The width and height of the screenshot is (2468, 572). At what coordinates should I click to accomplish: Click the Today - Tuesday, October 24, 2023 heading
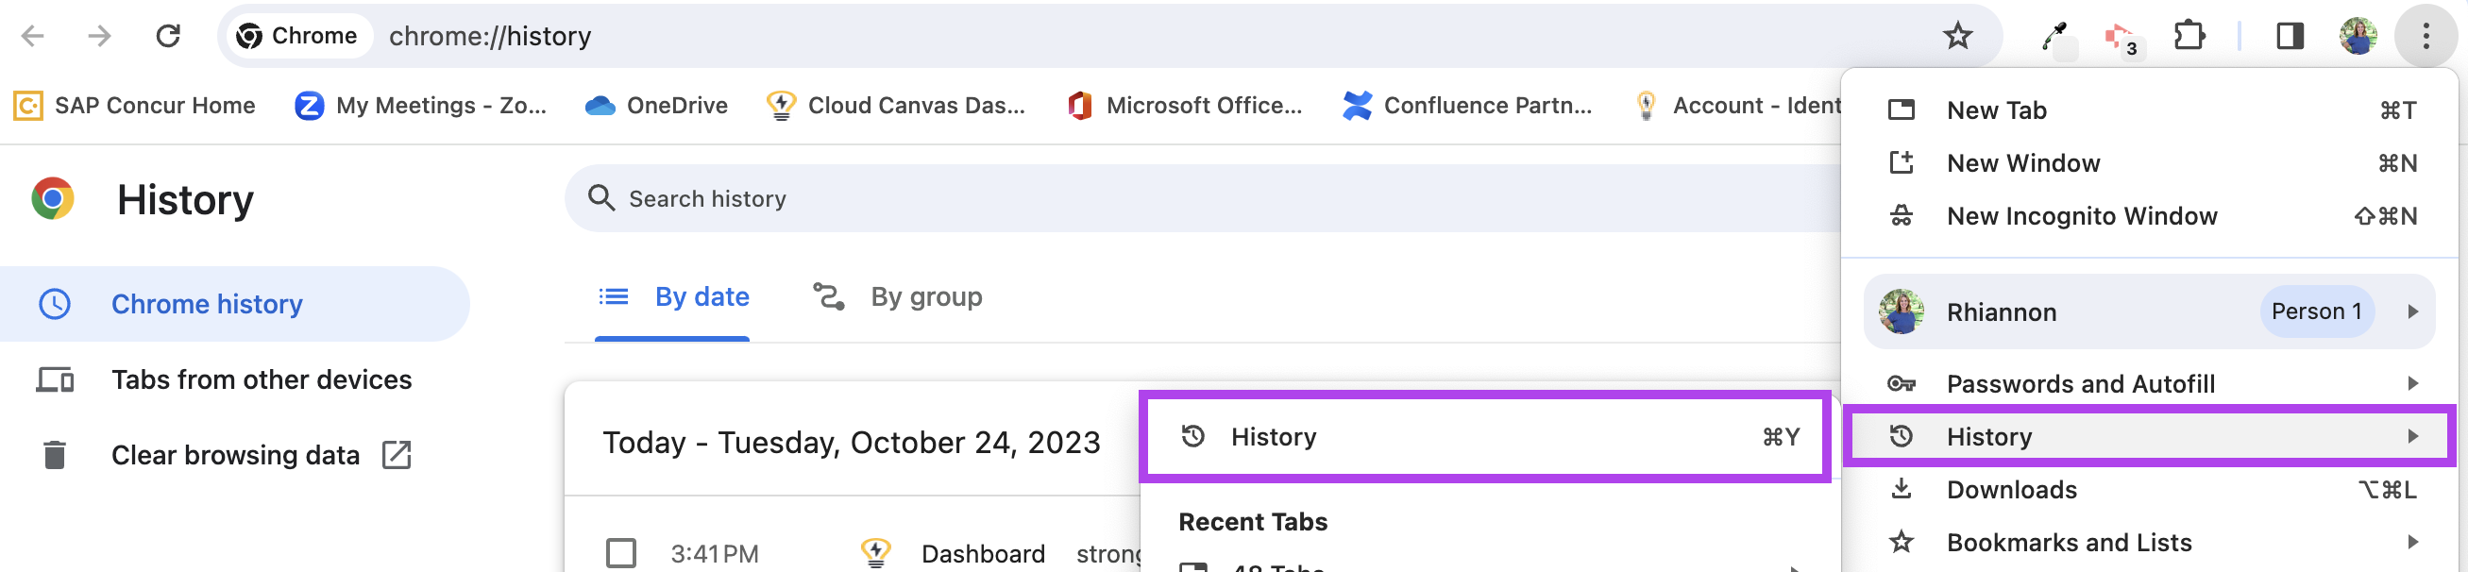851,443
